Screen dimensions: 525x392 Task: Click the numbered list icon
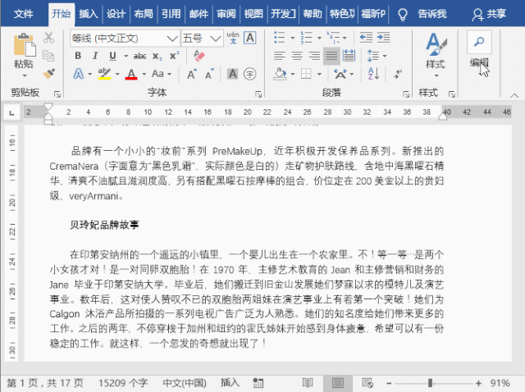[x=306, y=38]
